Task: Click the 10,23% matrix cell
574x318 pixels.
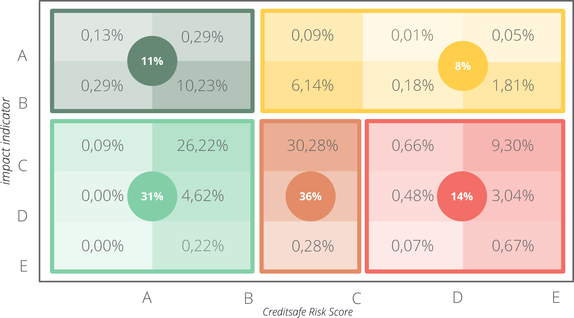Action: [202, 86]
